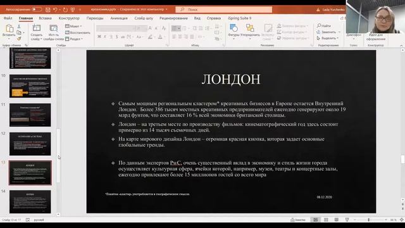The width and height of the screenshot is (405, 228).
Task: Start slideshow from quick access toolbar
Action: click(x=73, y=9)
